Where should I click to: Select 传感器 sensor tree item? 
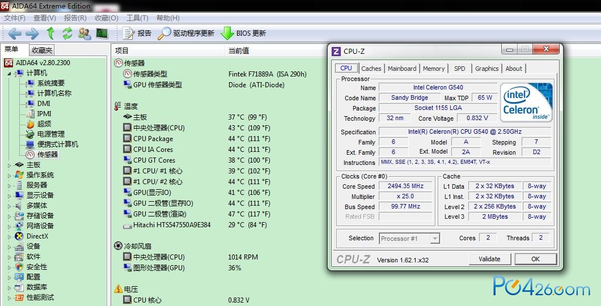point(41,155)
